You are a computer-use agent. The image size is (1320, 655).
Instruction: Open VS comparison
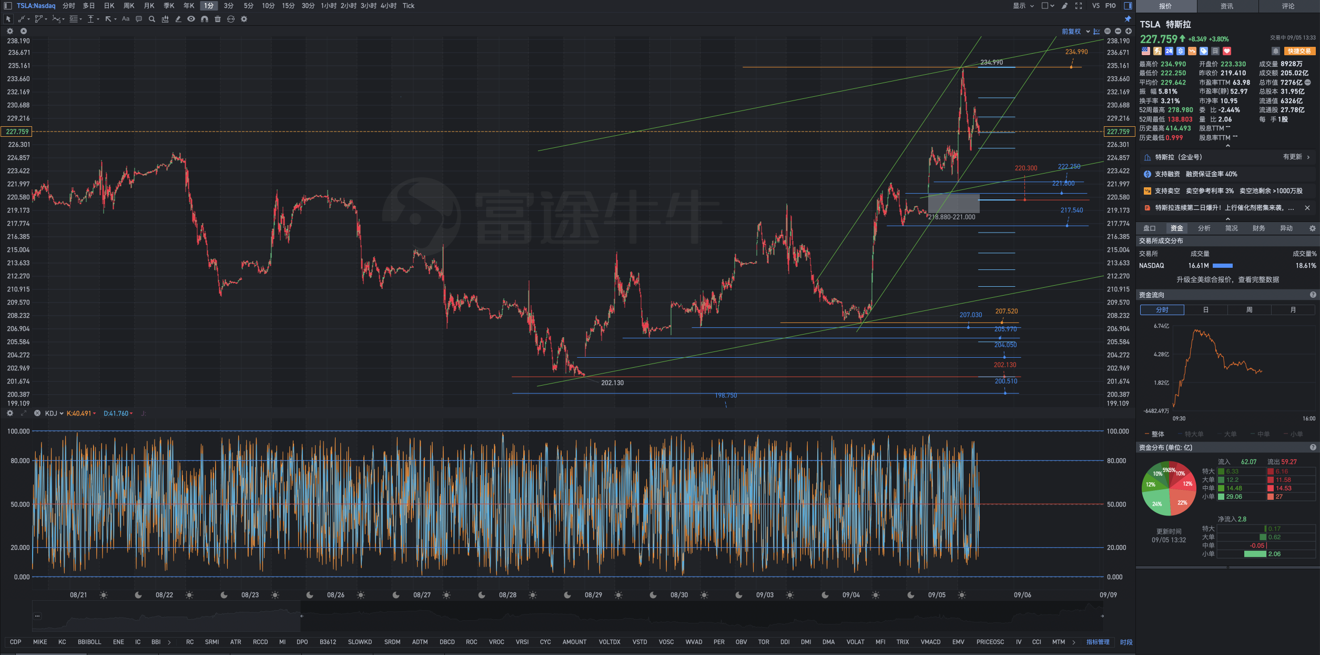(x=1095, y=6)
